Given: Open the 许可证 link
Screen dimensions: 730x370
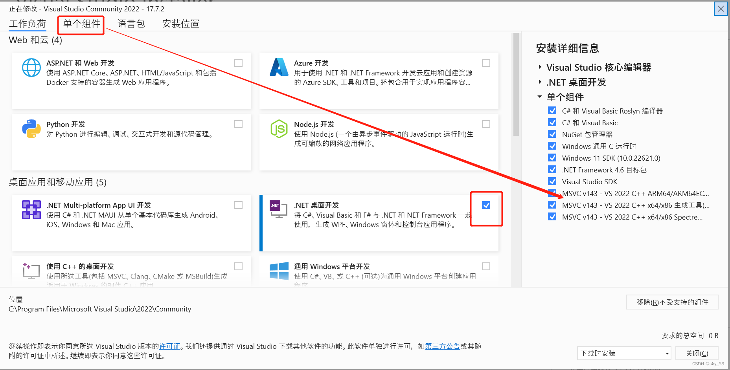Looking at the screenshot, I should click(x=170, y=346).
